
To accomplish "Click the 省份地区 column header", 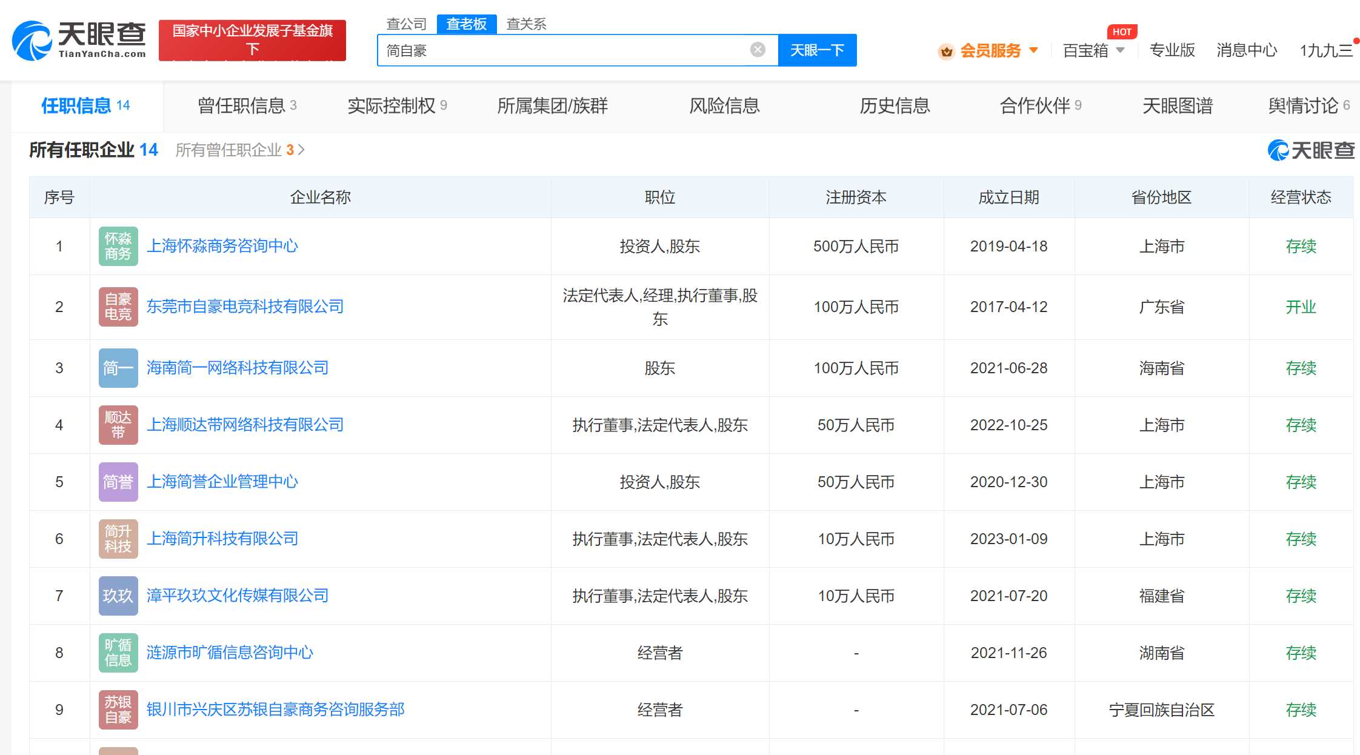I will click(1161, 198).
